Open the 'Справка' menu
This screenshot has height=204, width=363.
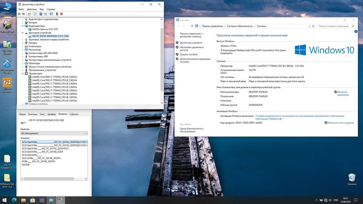[x=51, y=9]
